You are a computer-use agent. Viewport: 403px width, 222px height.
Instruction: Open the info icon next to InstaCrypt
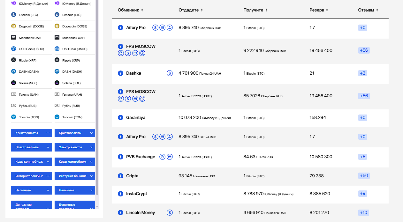[x=120, y=194]
